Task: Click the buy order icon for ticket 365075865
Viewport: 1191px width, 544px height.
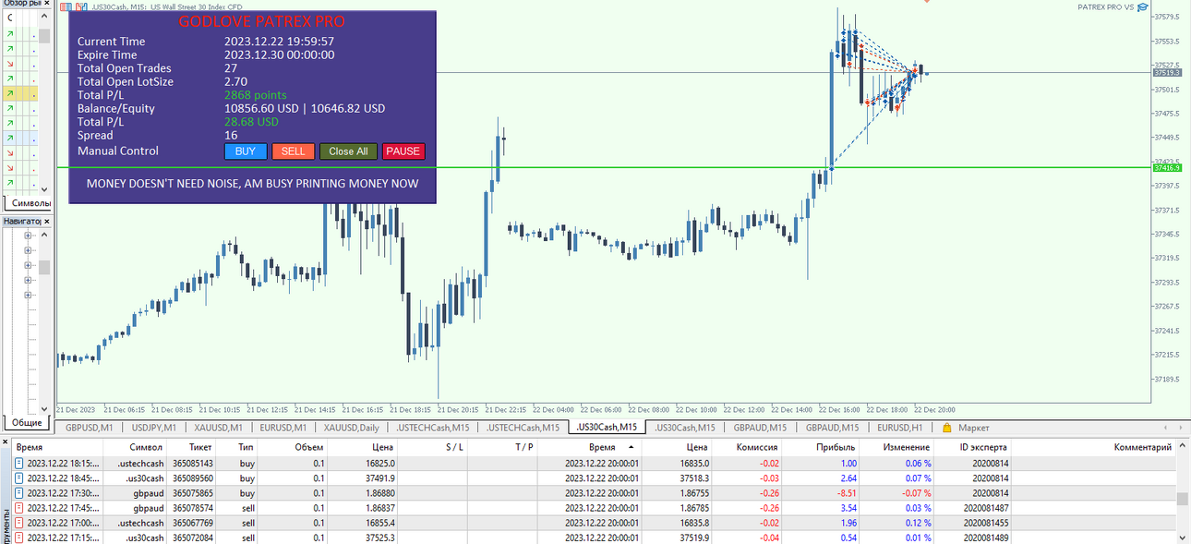Action: [18, 493]
